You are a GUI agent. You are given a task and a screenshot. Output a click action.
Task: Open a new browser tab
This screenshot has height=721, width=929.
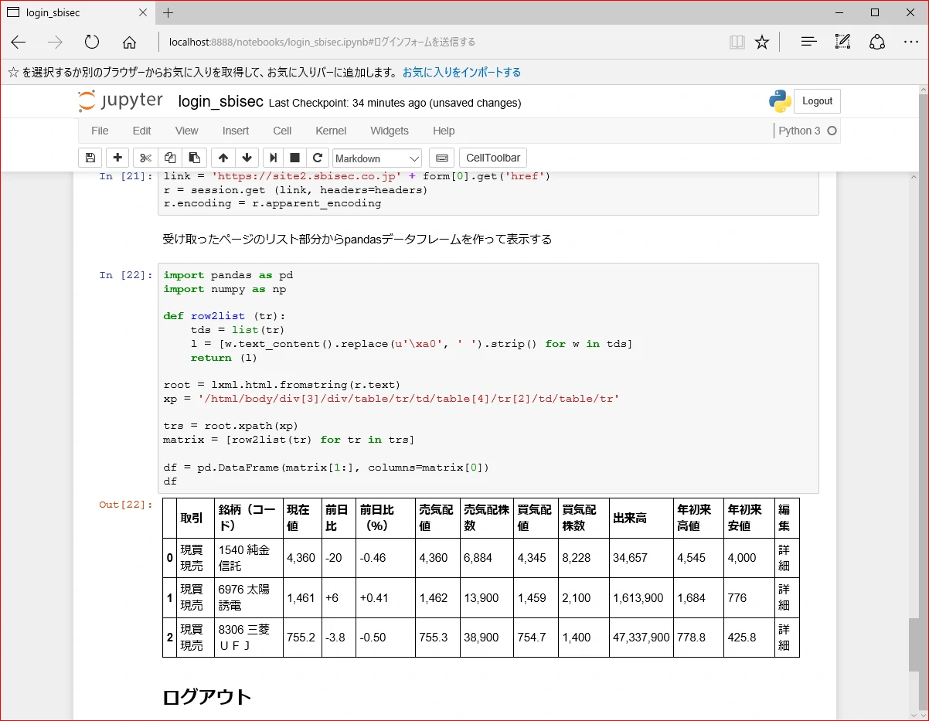pos(168,12)
